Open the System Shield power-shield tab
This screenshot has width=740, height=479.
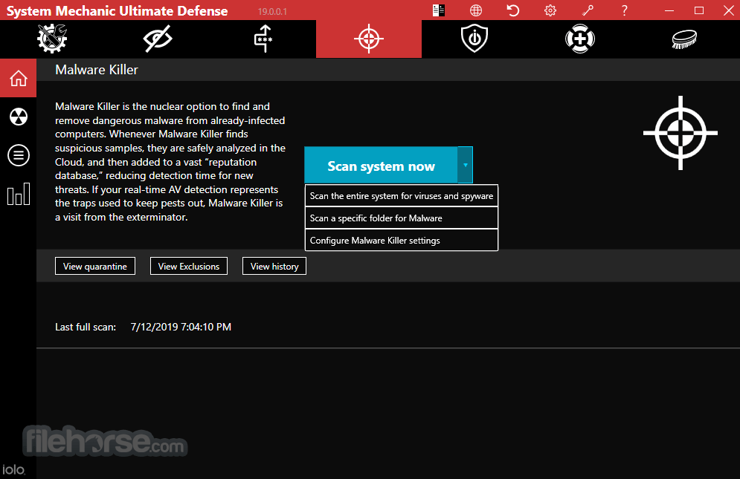pyautogui.click(x=474, y=39)
